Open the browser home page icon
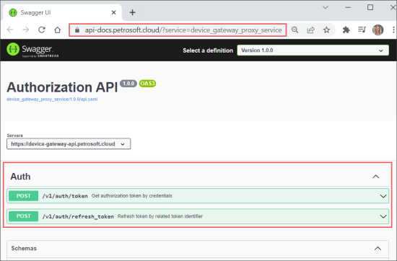This screenshot has height=261, width=397. coord(58,30)
